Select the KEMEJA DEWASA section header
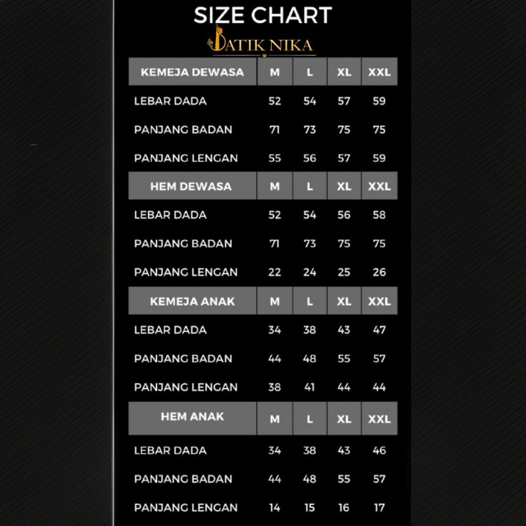 192,72
